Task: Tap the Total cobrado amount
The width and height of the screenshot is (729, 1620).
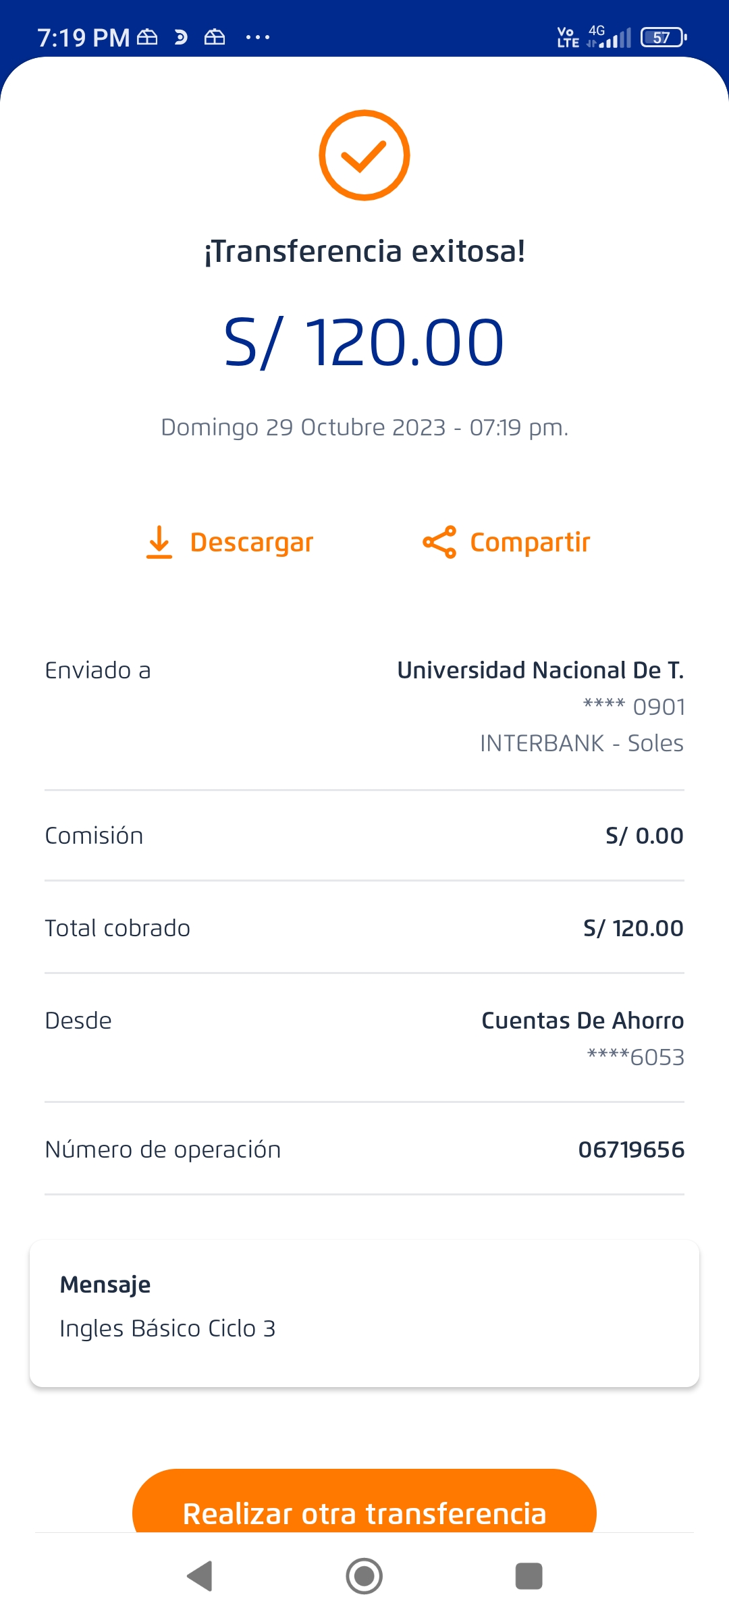Action: pyautogui.click(x=633, y=928)
